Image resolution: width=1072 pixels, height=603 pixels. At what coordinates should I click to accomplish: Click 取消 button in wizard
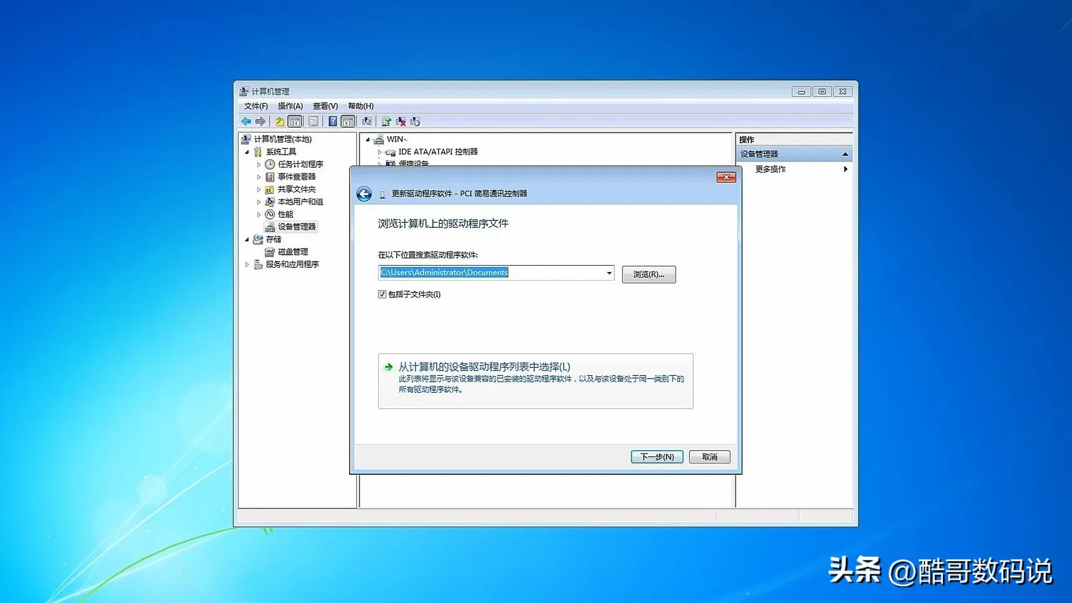click(710, 457)
